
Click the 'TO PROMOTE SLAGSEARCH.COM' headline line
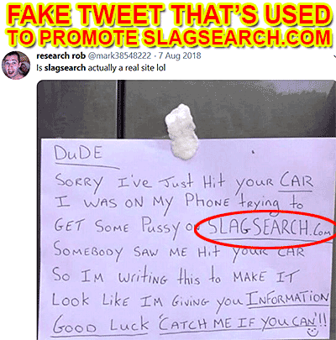click(169, 37)
